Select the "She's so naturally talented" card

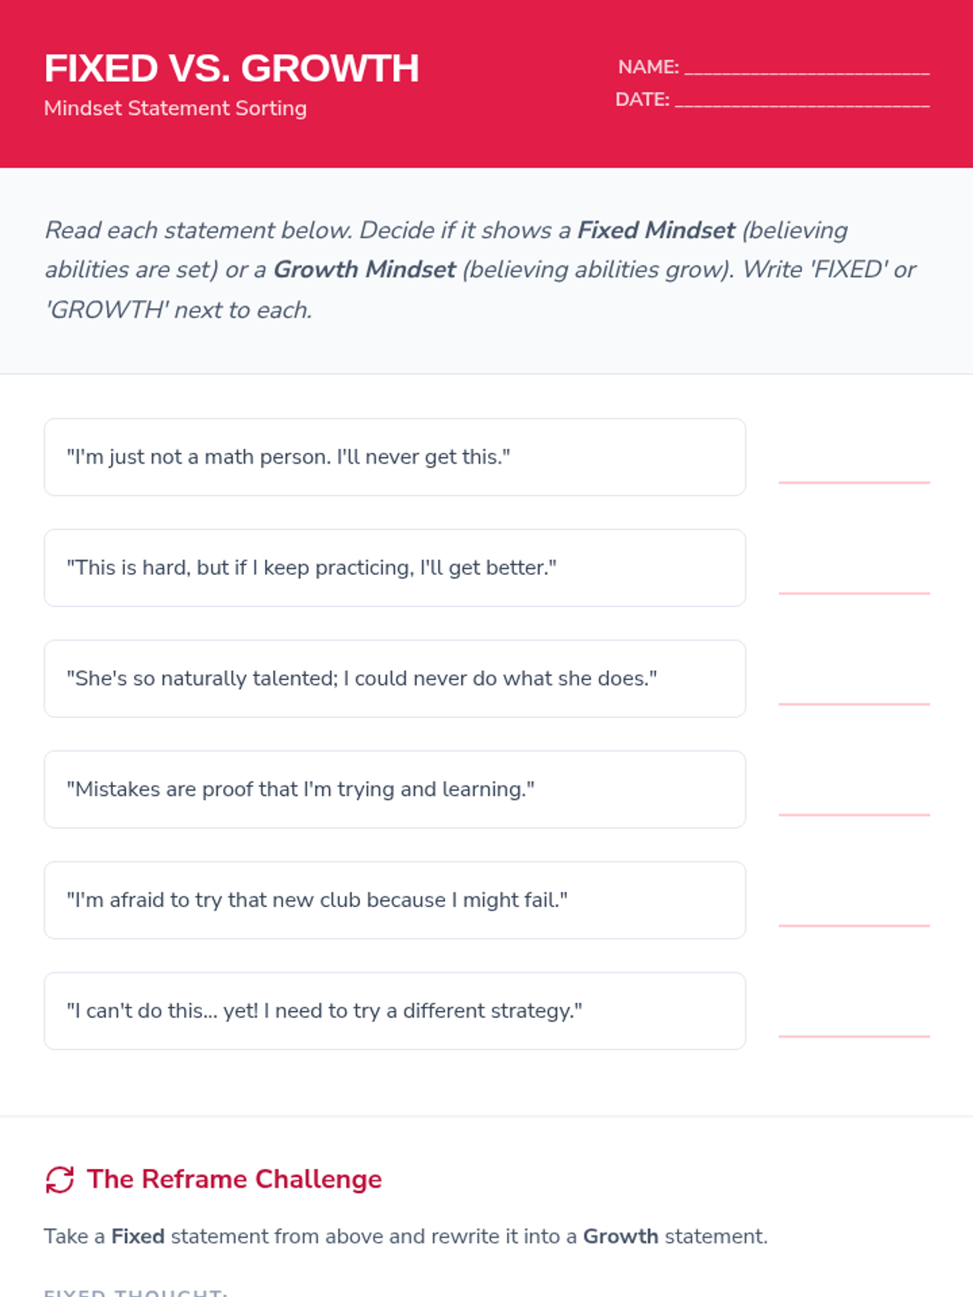(x=395, y=678)
